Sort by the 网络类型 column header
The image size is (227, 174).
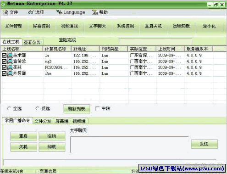pos(114,49)
